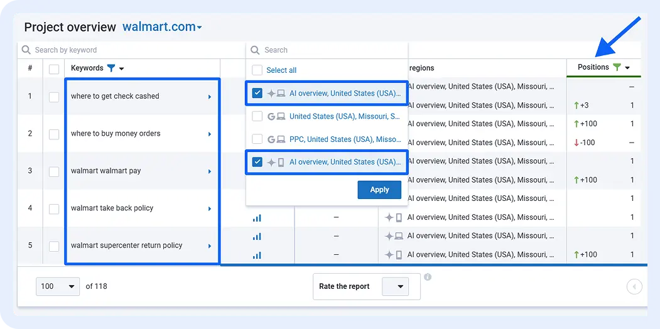Tick checkbox for row 2 keyword

coord(54,134)
